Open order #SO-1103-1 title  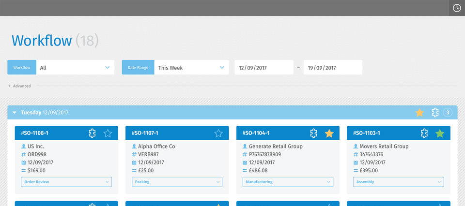click(x=367, y=133)
